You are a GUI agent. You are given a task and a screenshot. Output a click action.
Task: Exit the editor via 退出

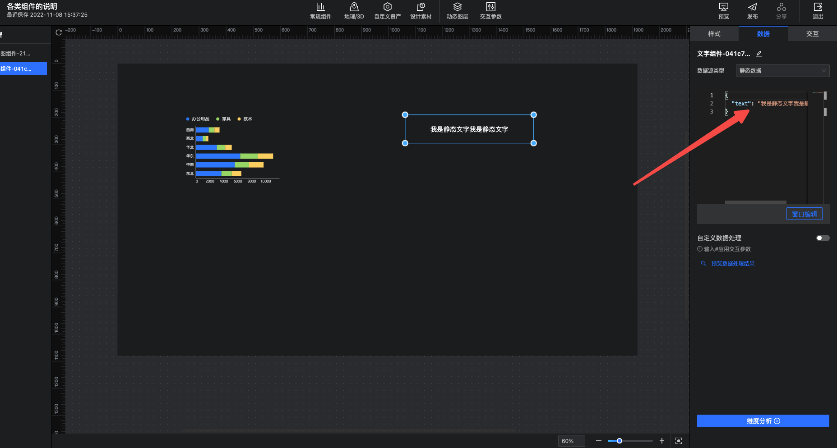pyautogui.click(x=818, y=11)
